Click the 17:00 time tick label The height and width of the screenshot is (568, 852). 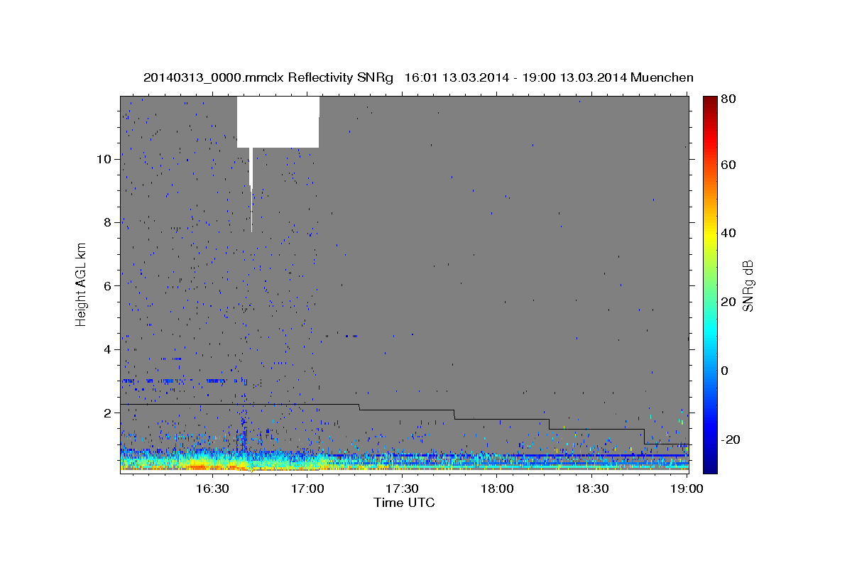pyautogui.click(x=309, y=489)
